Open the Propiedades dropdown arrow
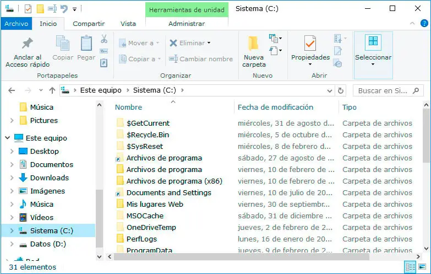The width and height of the screenshot is (431, 274). coord(310,64)
